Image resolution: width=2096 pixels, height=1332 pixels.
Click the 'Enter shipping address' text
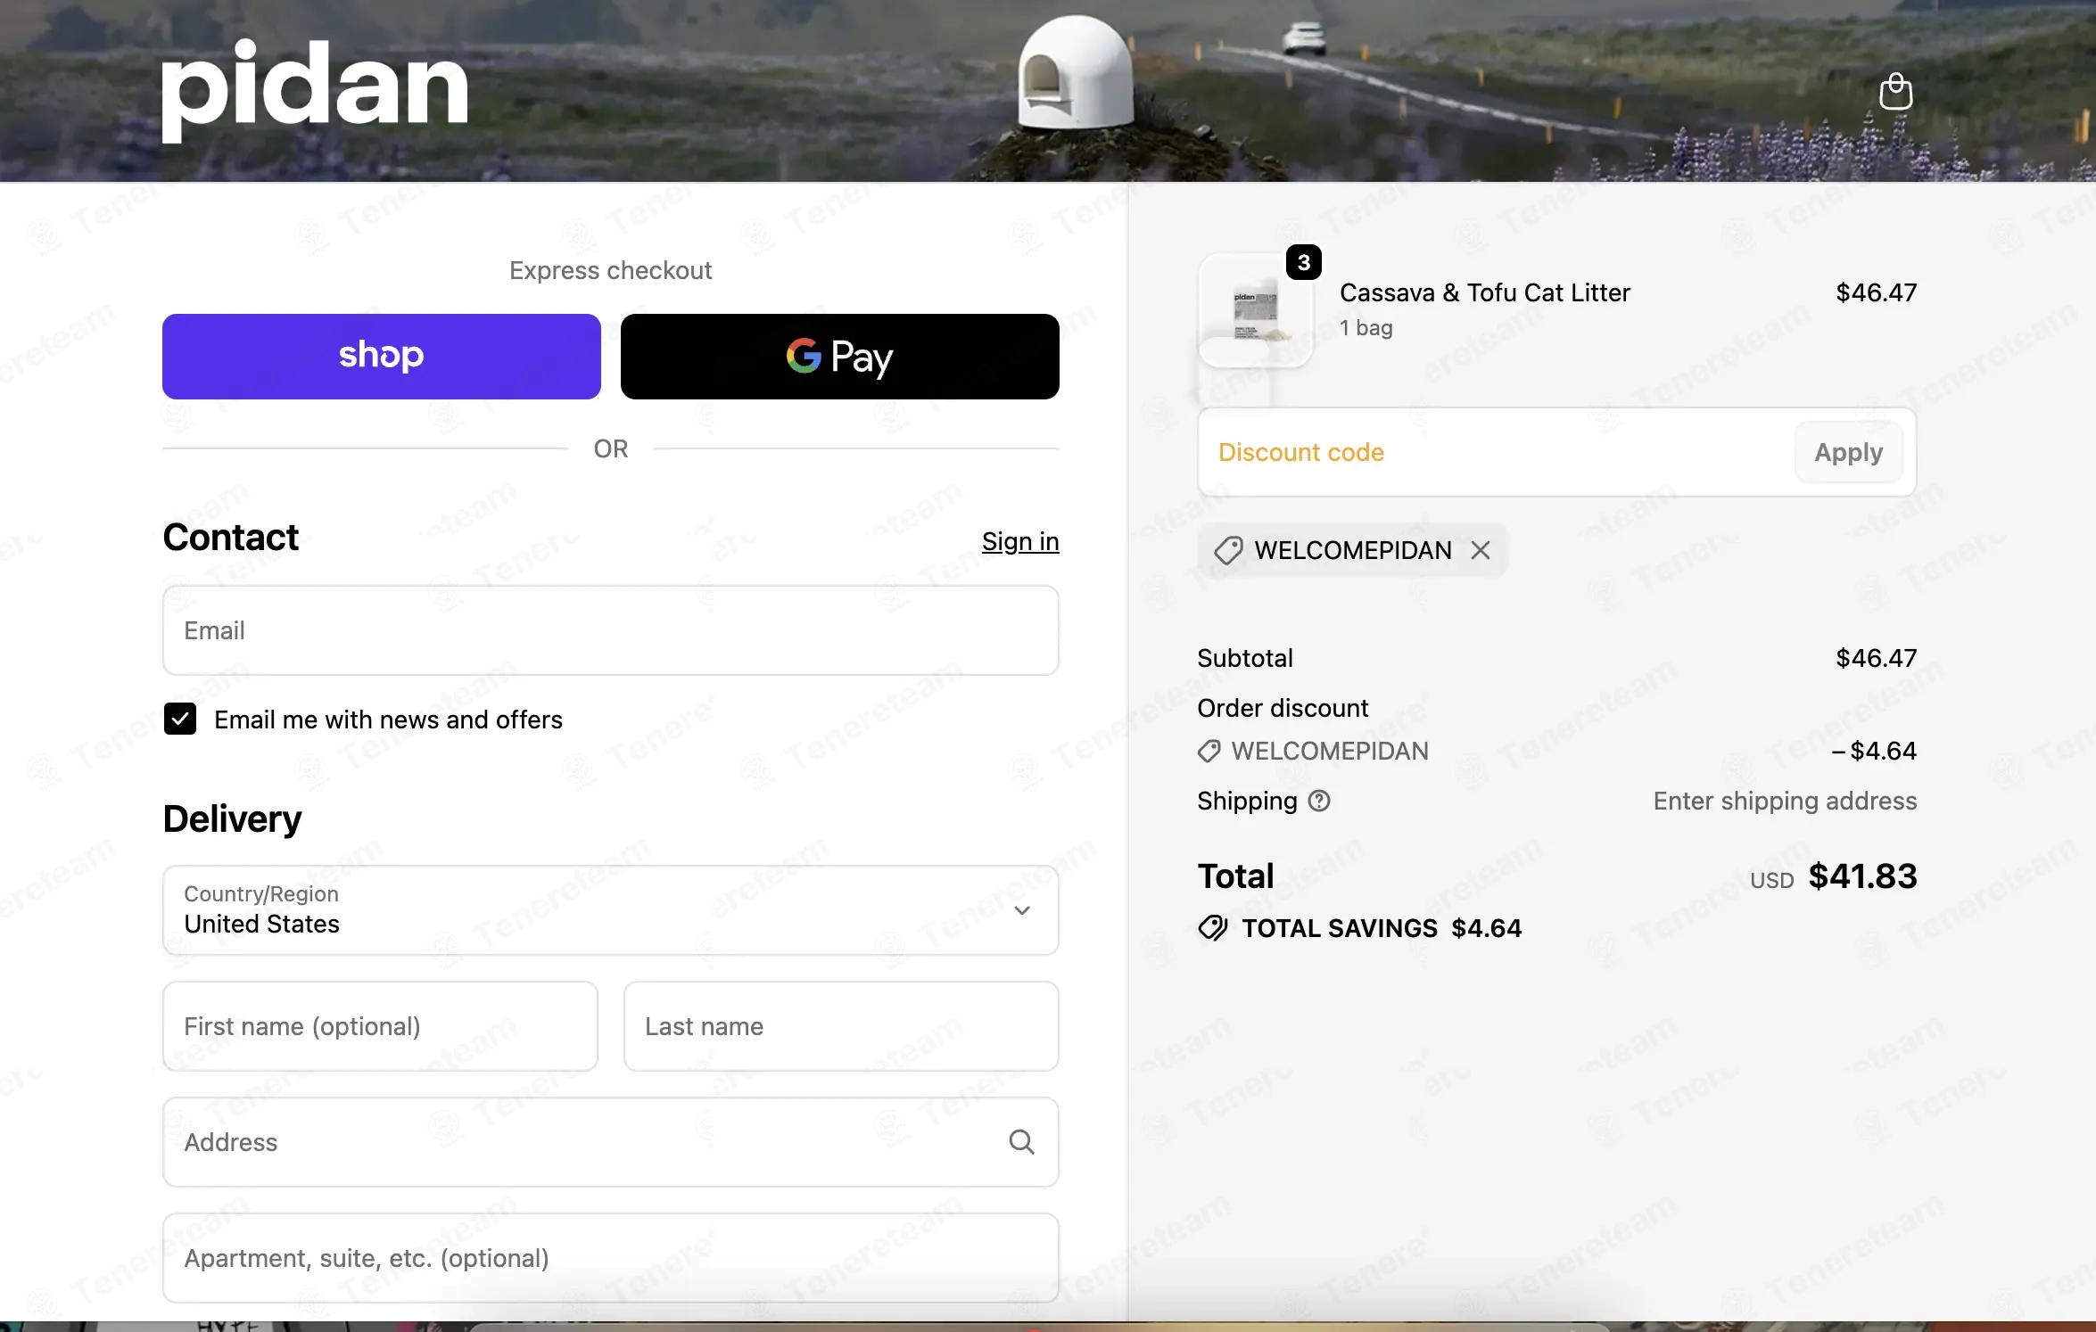pyautogui.click(x=1785, y=801)
